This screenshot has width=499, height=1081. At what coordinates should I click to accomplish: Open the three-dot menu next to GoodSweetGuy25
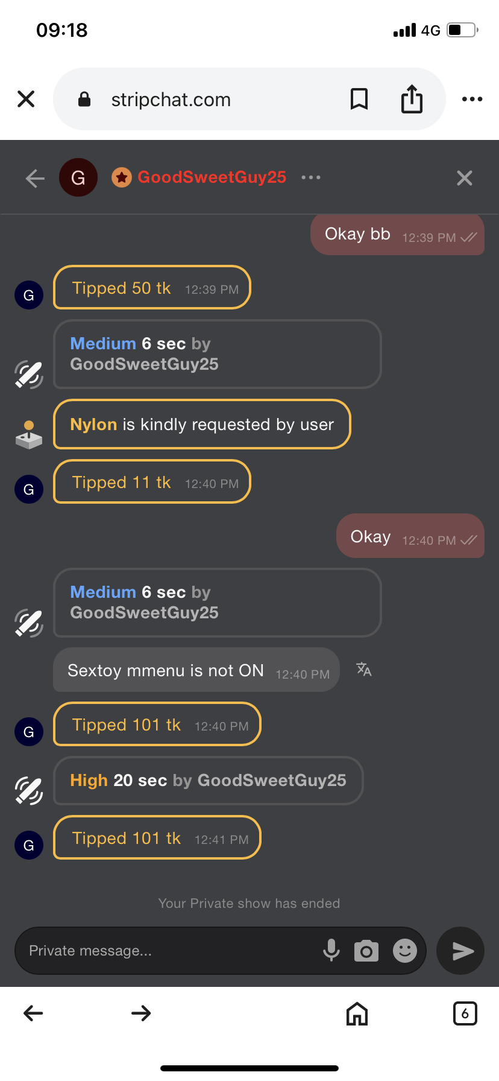click(311, 177)
